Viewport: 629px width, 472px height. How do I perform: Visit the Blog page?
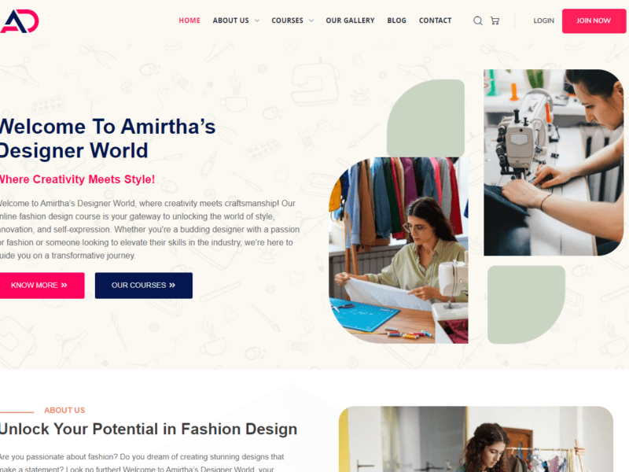[x=397, y=20]
